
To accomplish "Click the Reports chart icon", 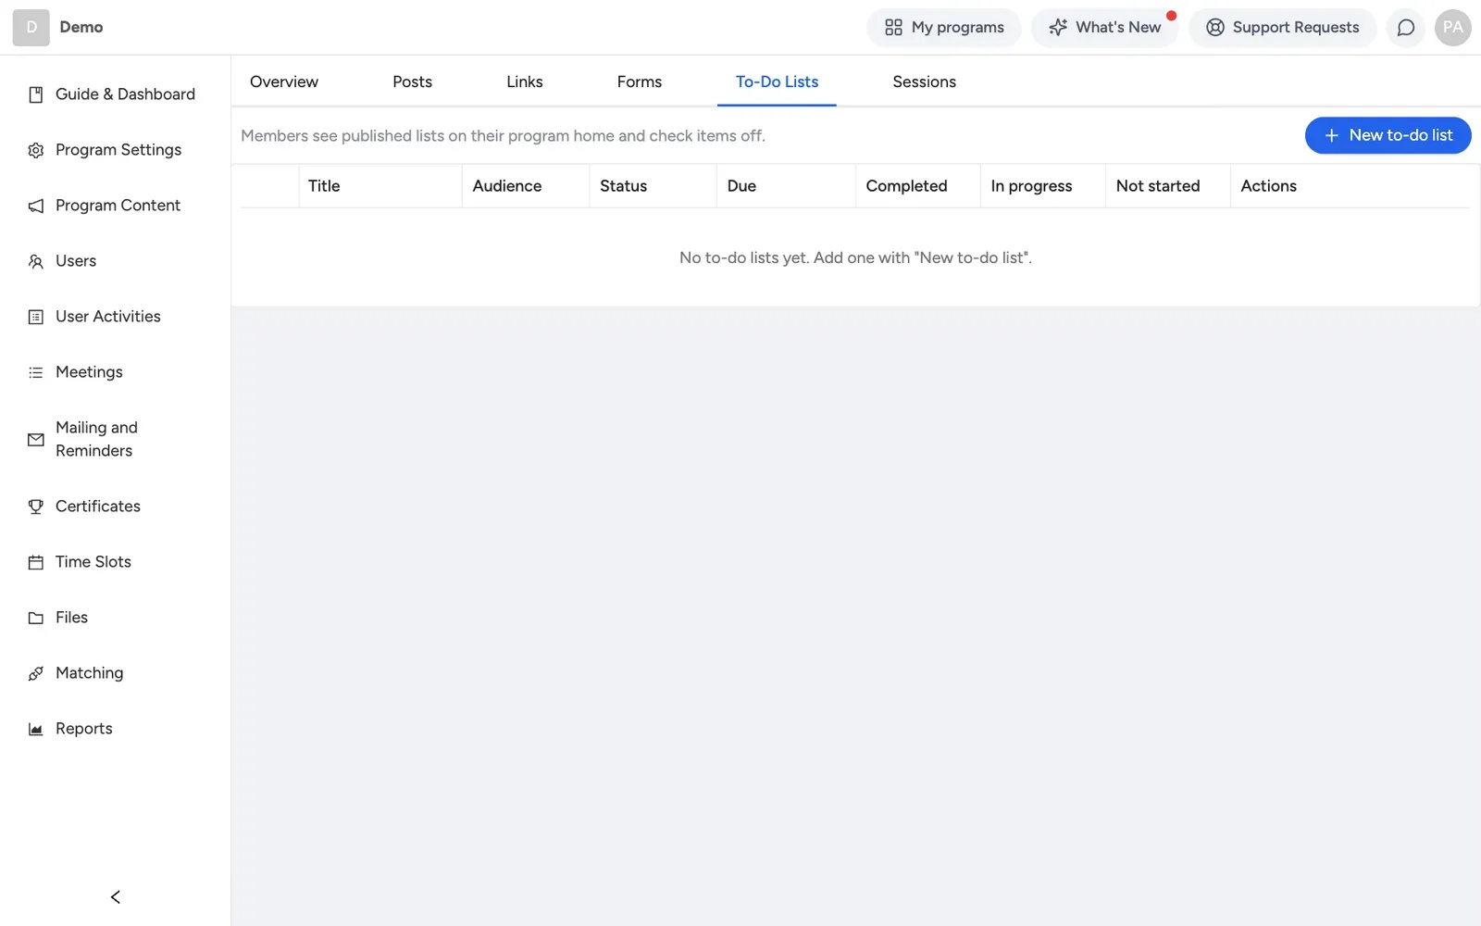I will click(36, 729).
